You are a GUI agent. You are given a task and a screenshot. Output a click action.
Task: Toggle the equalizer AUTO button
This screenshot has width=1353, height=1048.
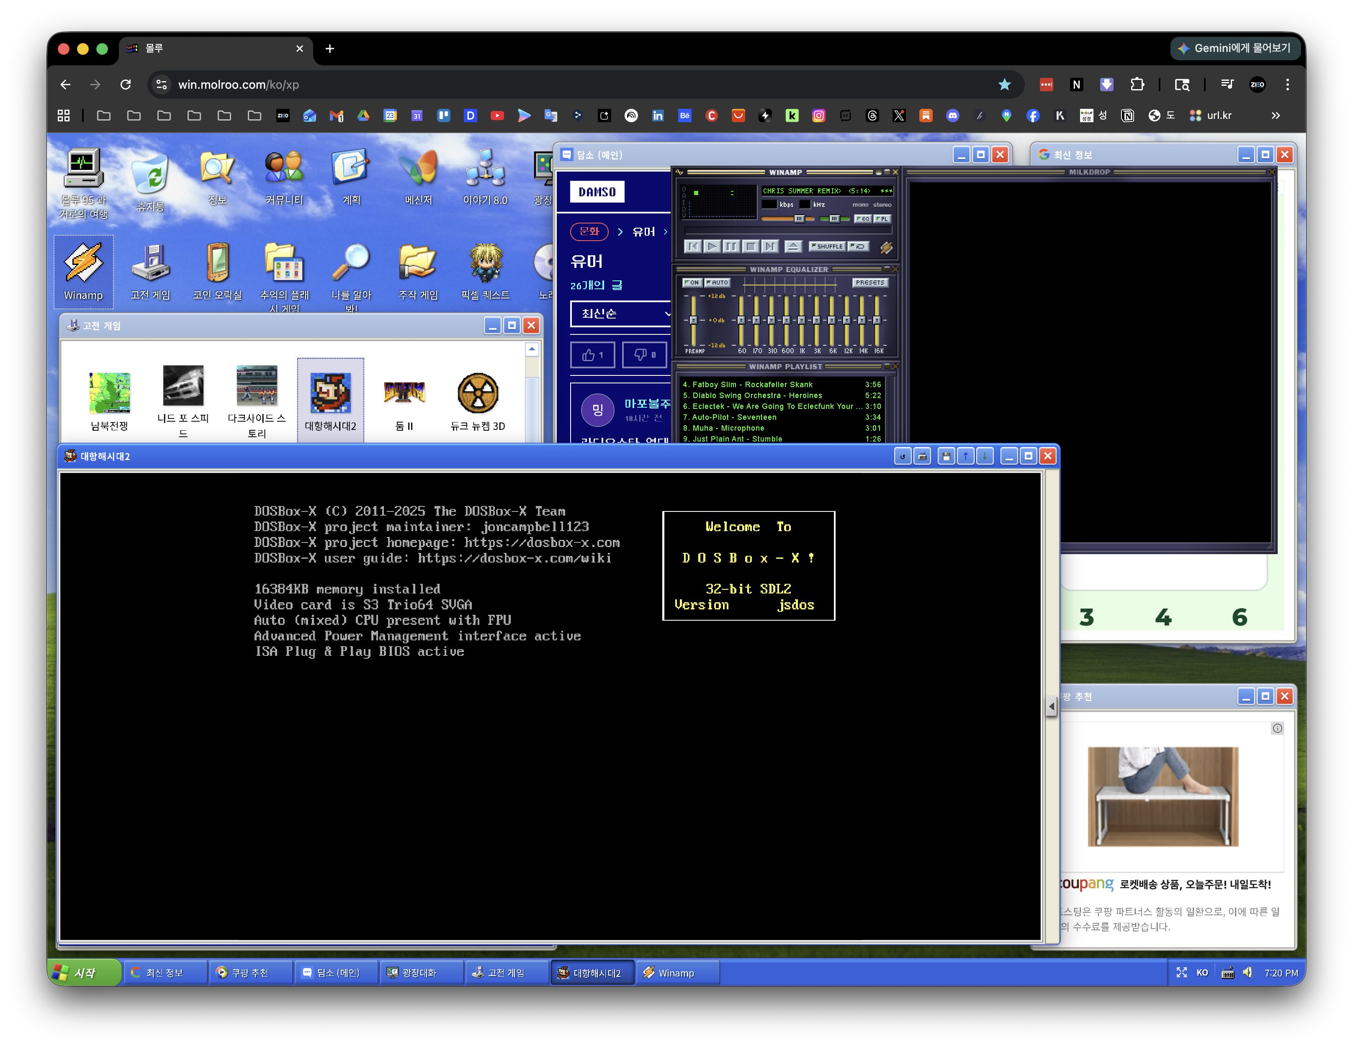click(717, 283)
